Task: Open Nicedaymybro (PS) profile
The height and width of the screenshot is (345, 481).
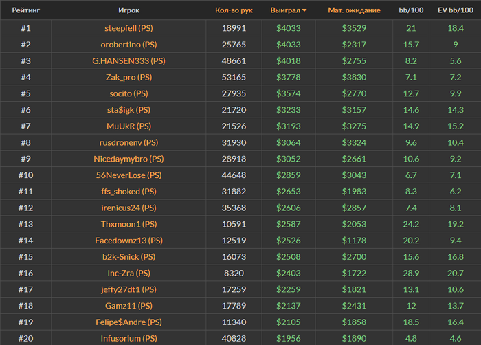Action: (128, 159)
